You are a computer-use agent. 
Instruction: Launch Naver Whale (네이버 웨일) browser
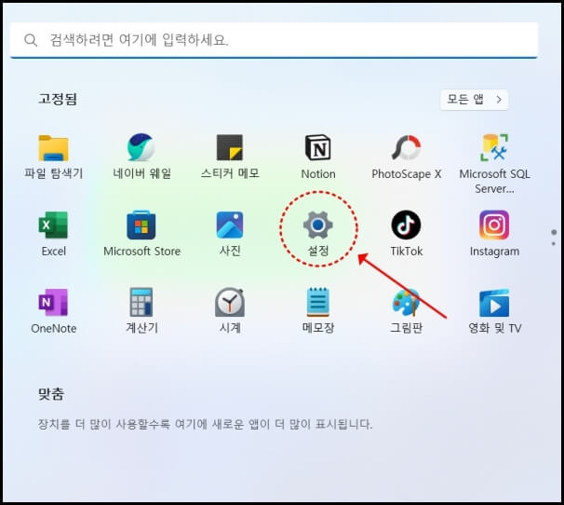(x=141, y=157)
